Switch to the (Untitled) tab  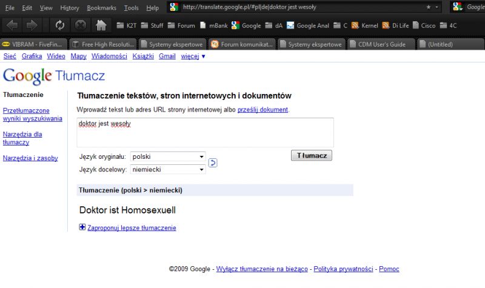pyautogui.click(x=451, y=44)
